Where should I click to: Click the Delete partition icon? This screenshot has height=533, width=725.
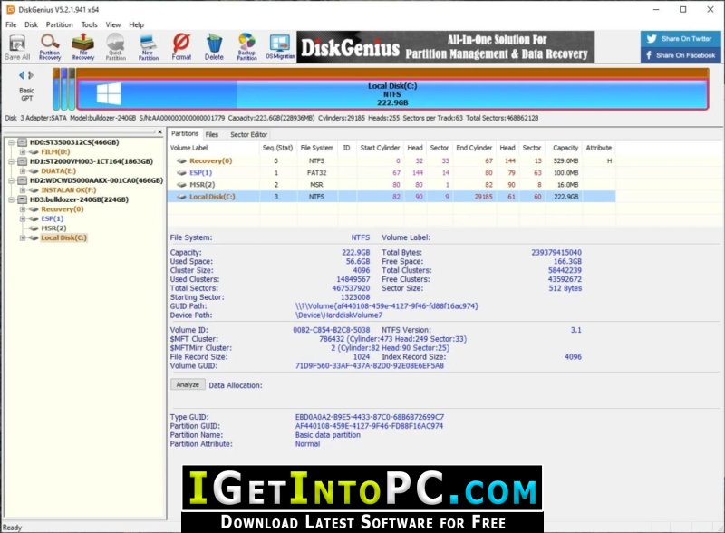214,47
